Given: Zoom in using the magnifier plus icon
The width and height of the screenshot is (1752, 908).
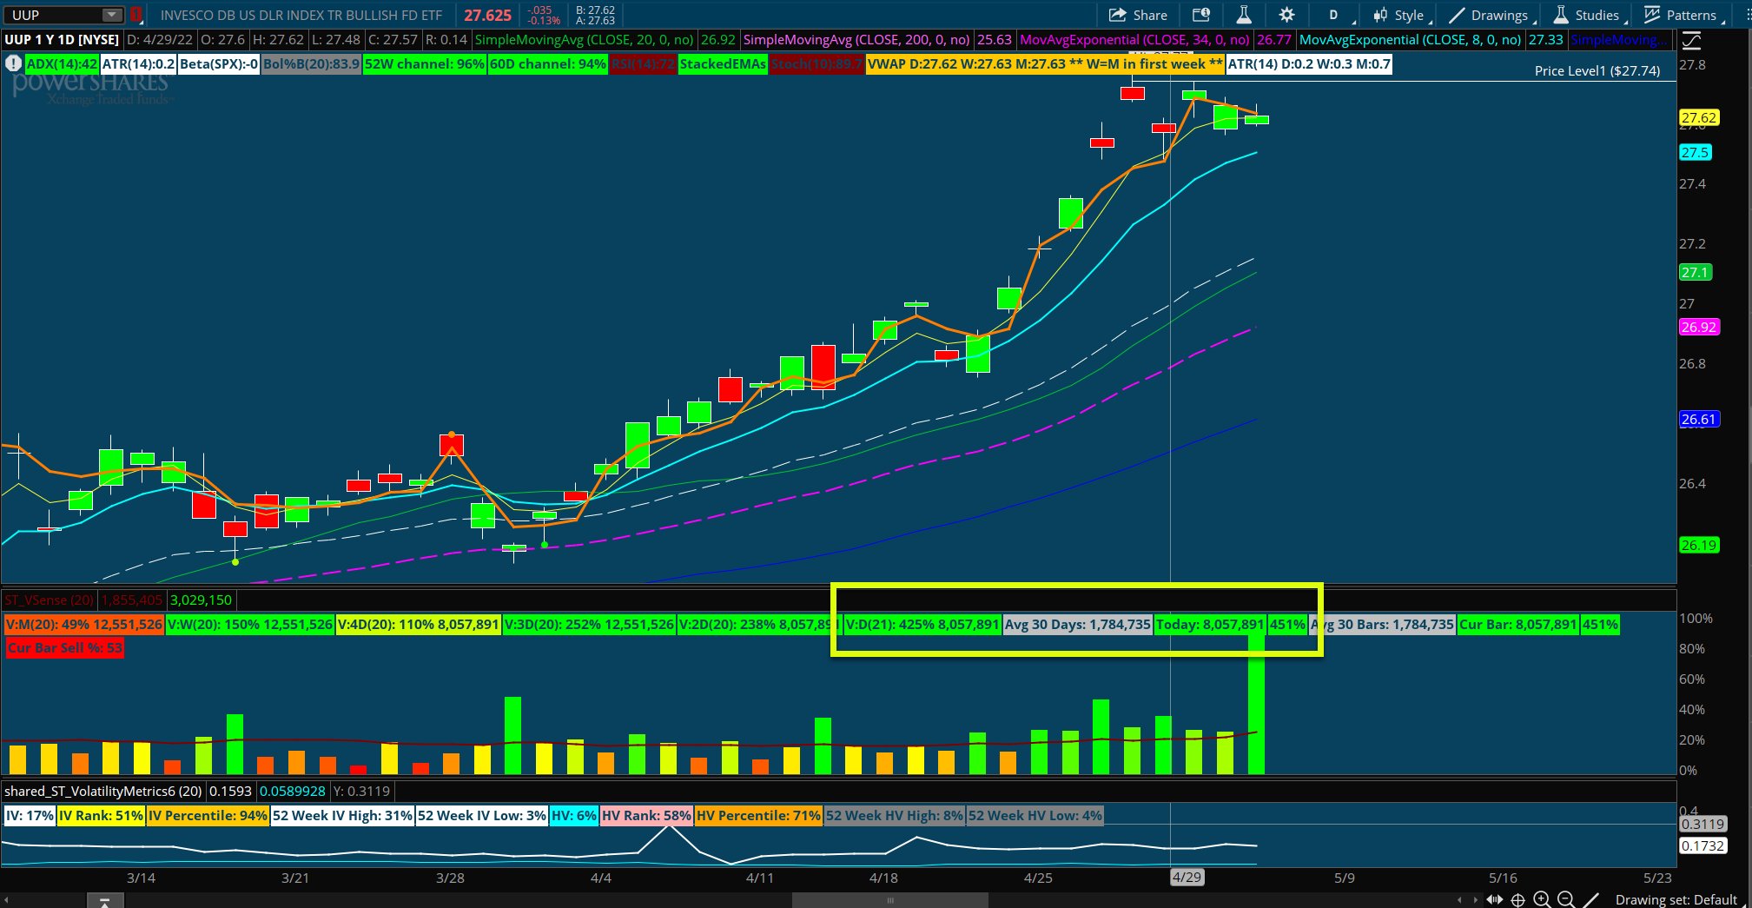Looking at the screenshot, I should (x=1542, y=899).
